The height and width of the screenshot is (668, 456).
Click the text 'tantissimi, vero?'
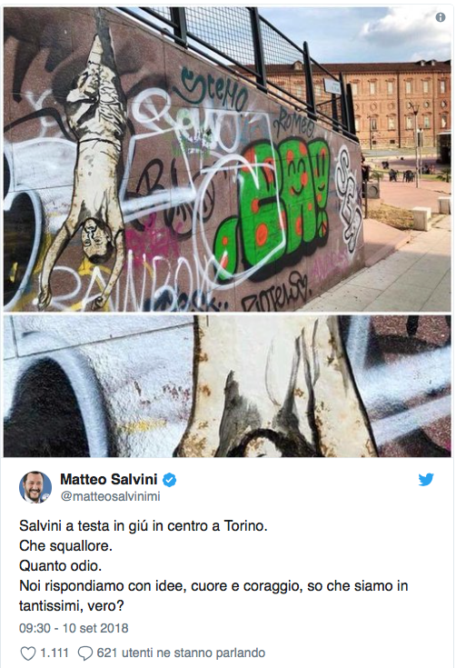(x=72, y=605)
